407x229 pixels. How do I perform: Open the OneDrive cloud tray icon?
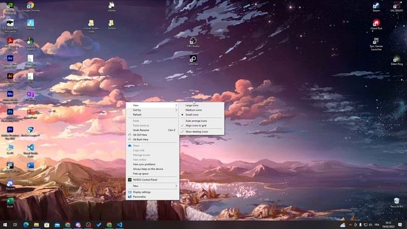[343, 225]
